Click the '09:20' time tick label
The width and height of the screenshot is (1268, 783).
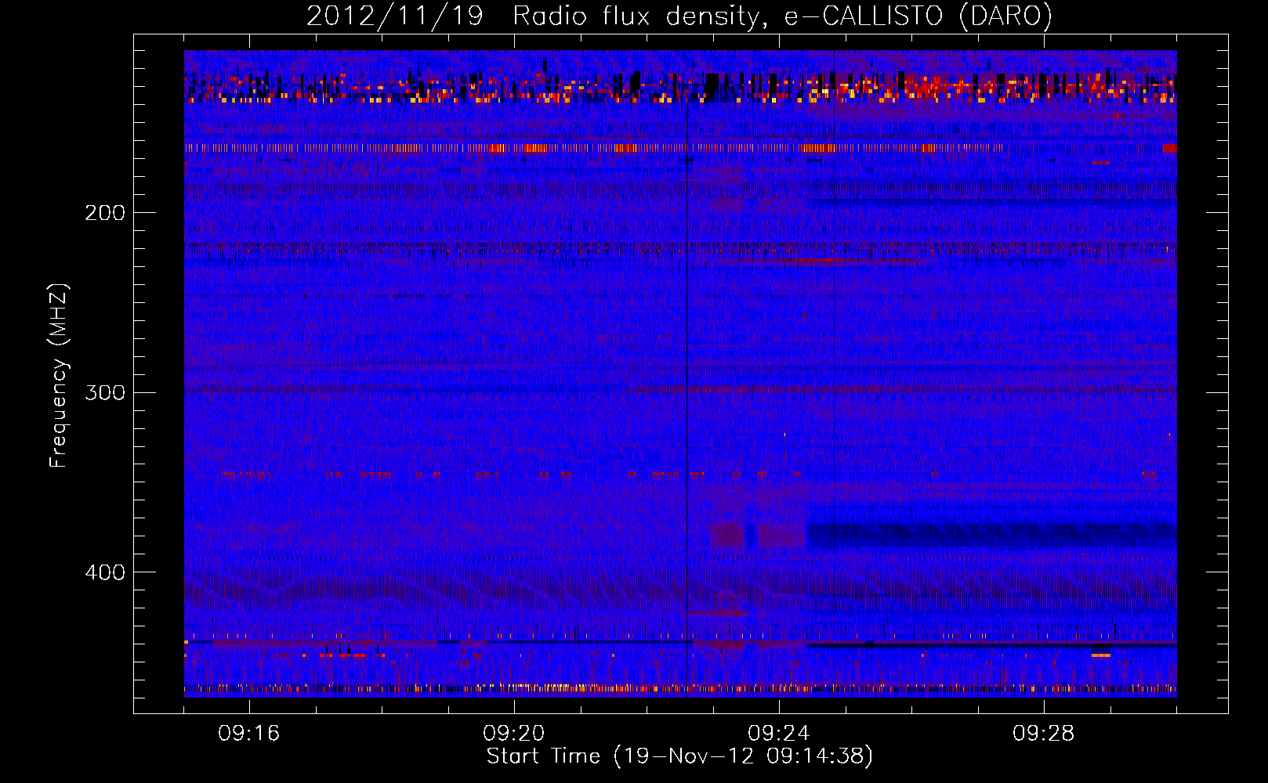[x=514, y=734]
